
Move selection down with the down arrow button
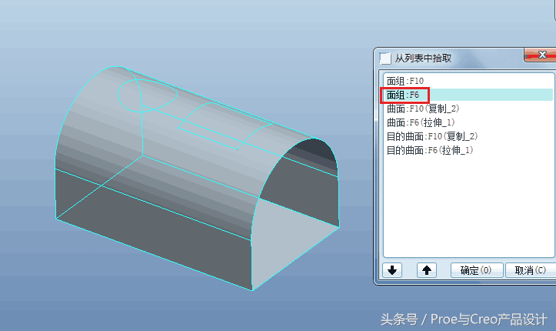(392, 270)
